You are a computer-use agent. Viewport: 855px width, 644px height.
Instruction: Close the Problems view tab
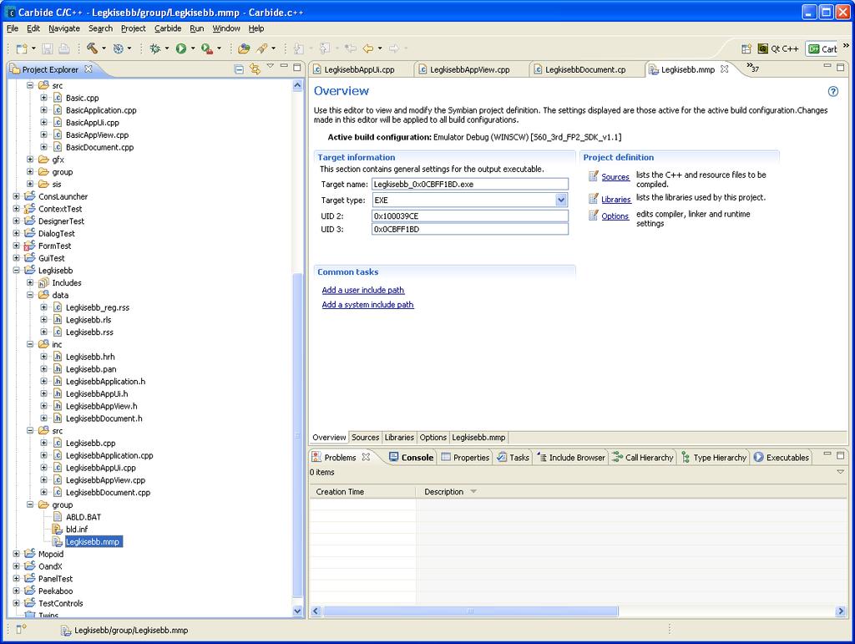tap(366, 457)
